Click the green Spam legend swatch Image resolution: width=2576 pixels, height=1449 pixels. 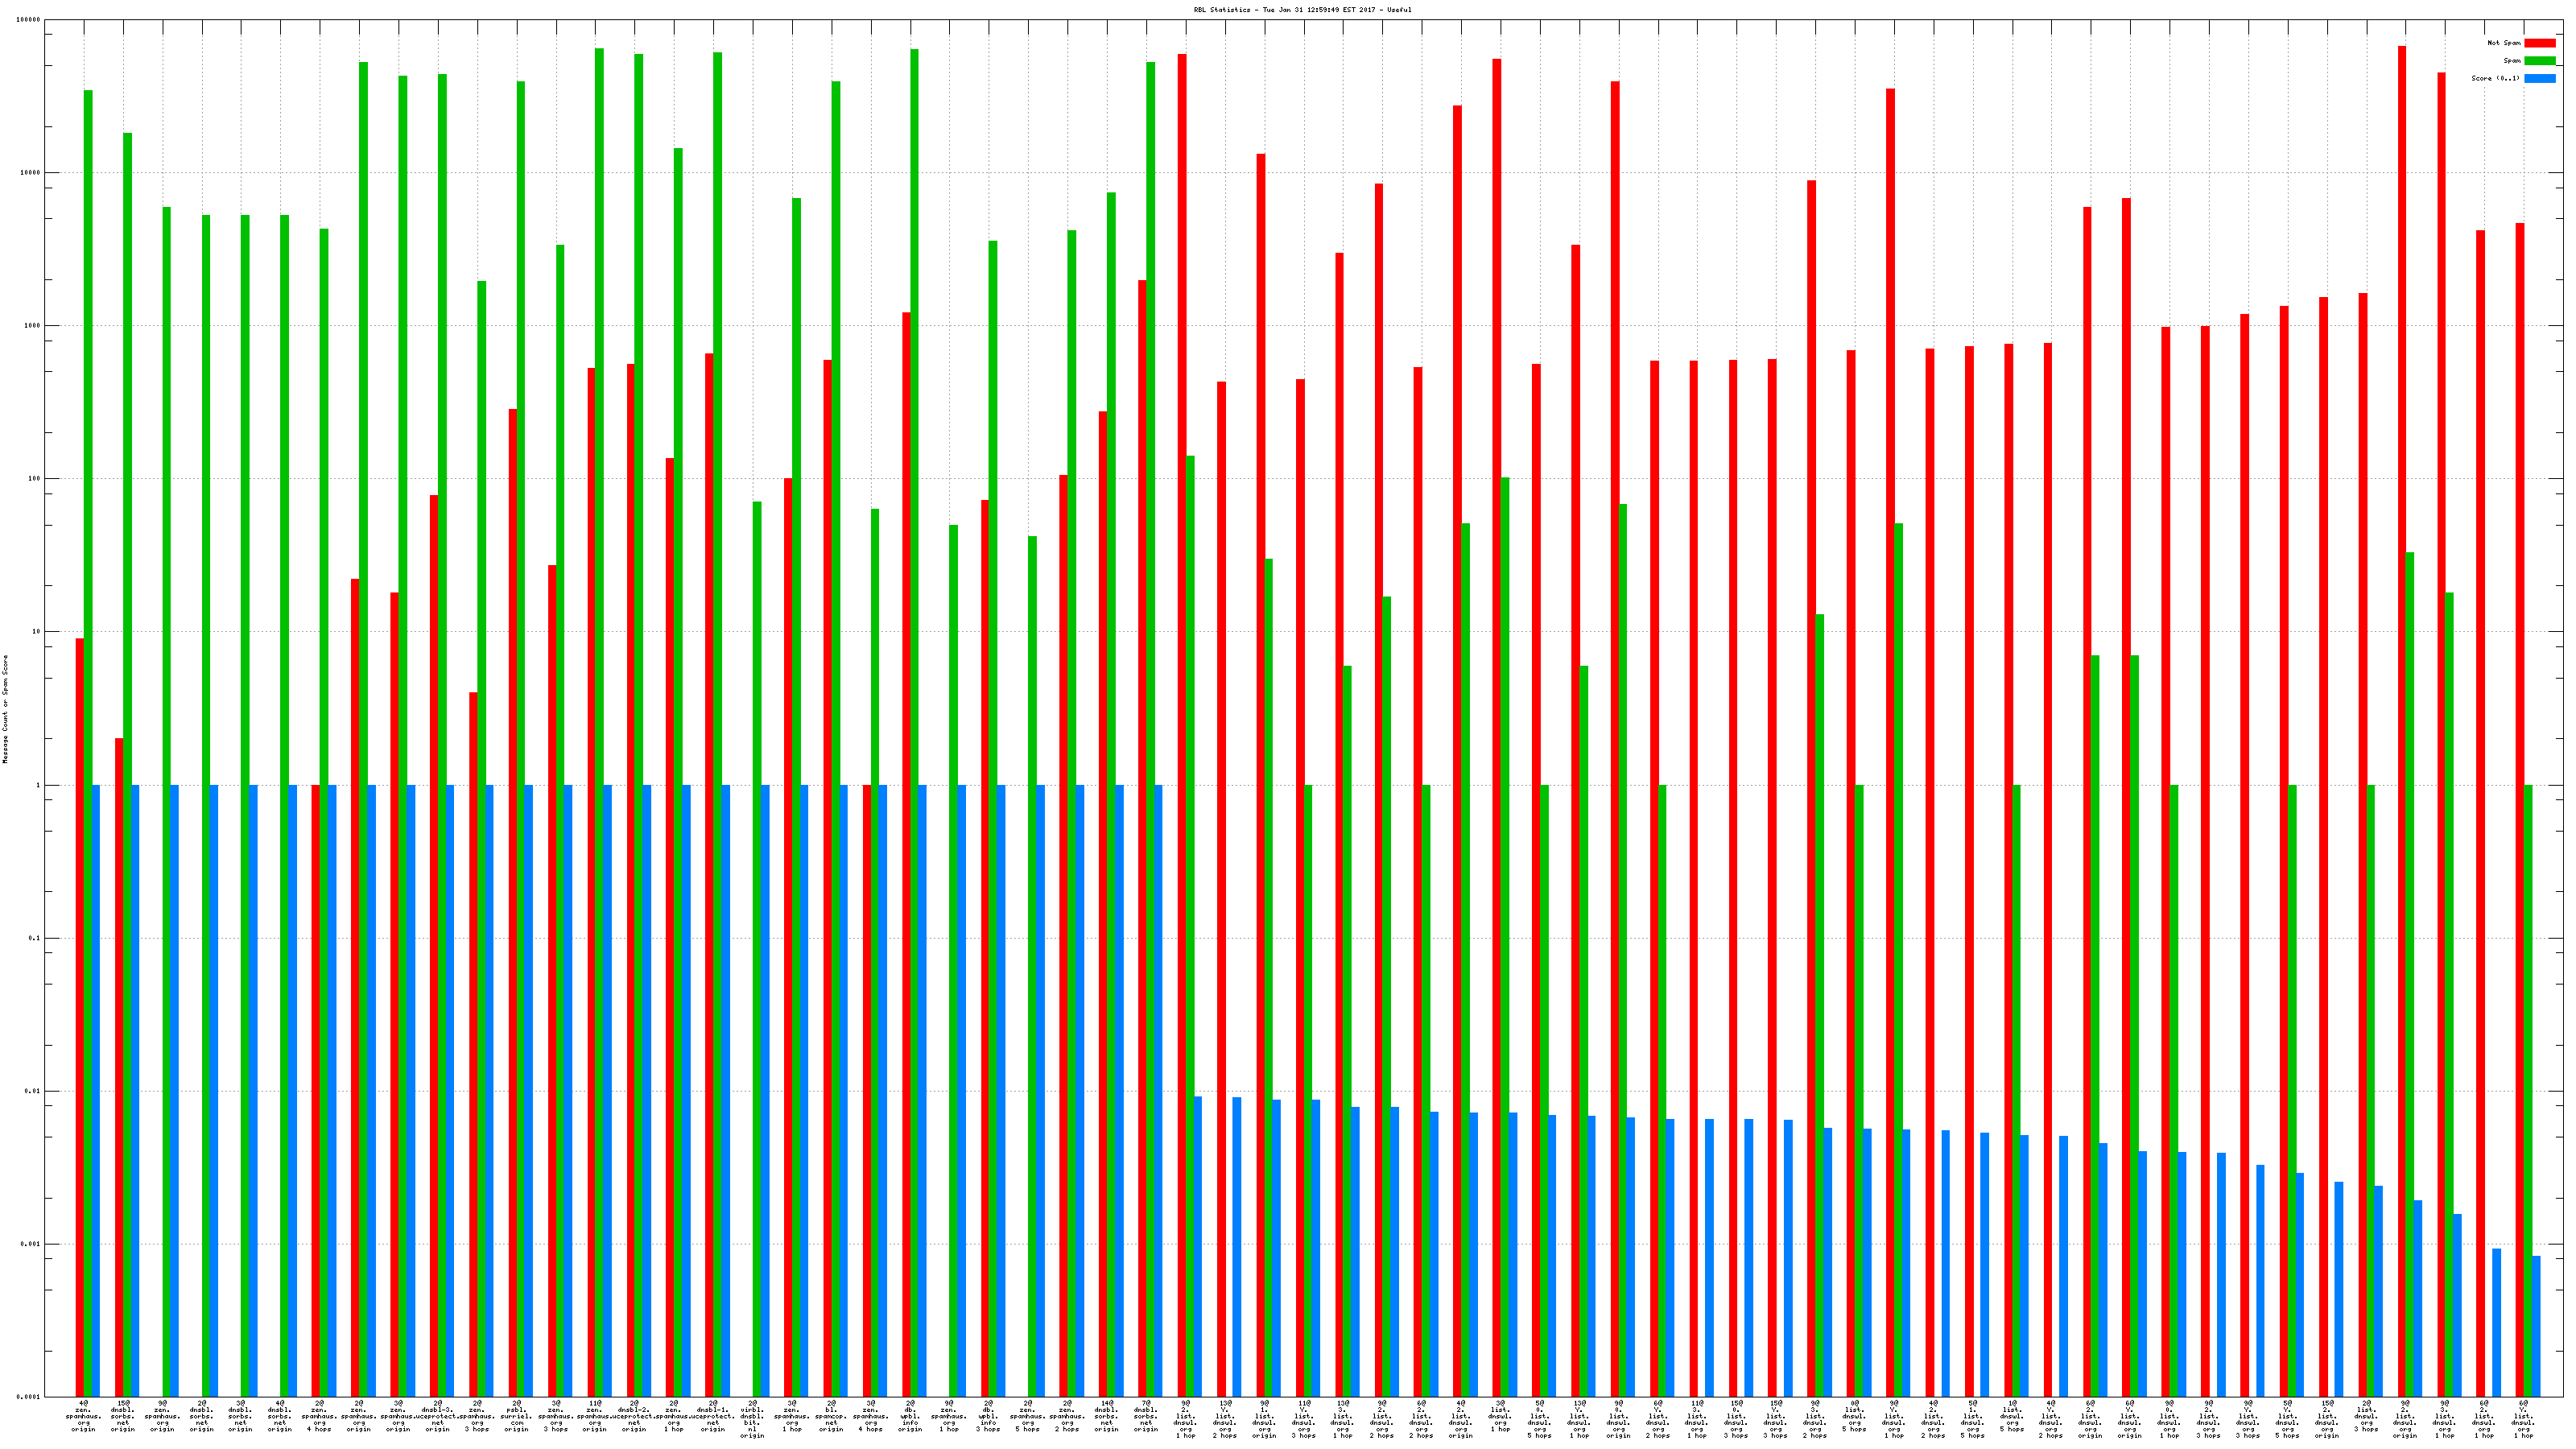tap(2539, 61)
